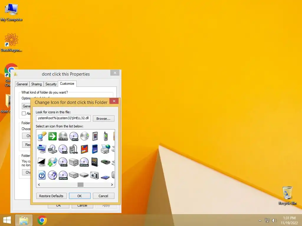Show hidden tray icons arrow
Screen dimensions: 302x226
point(260,220)
